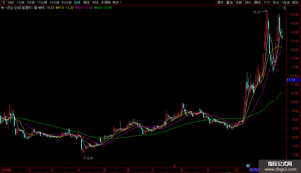Toggle the left sidebar panel icon
The height and width of the screenshot is (173, 301).
(x=3, y=2)
